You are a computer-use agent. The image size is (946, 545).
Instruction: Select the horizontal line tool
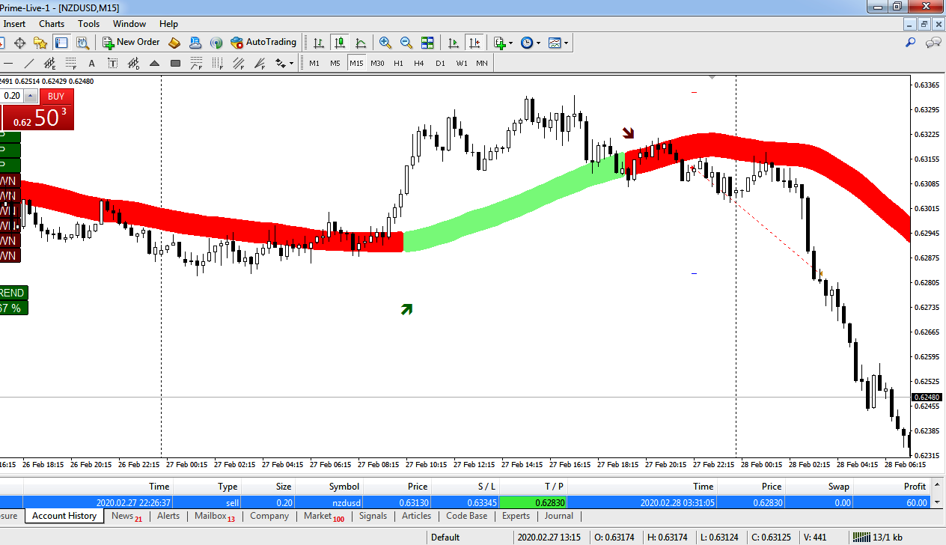[8, 63]
